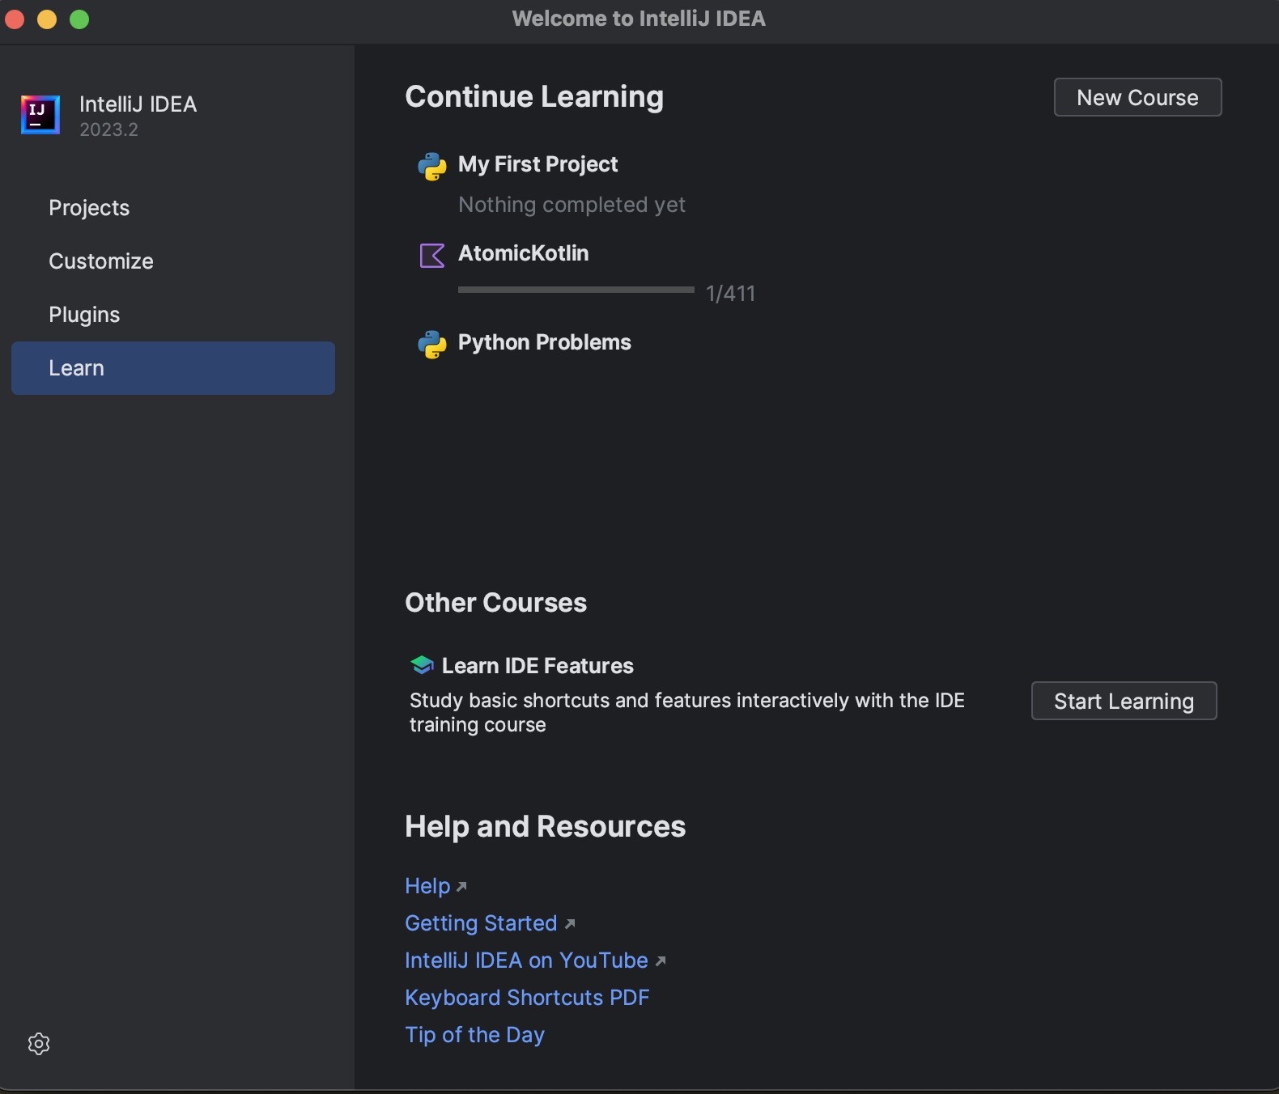Click the IntelliJ IDEA logo icon
1279x1094 pixels.
click(40, 115)
